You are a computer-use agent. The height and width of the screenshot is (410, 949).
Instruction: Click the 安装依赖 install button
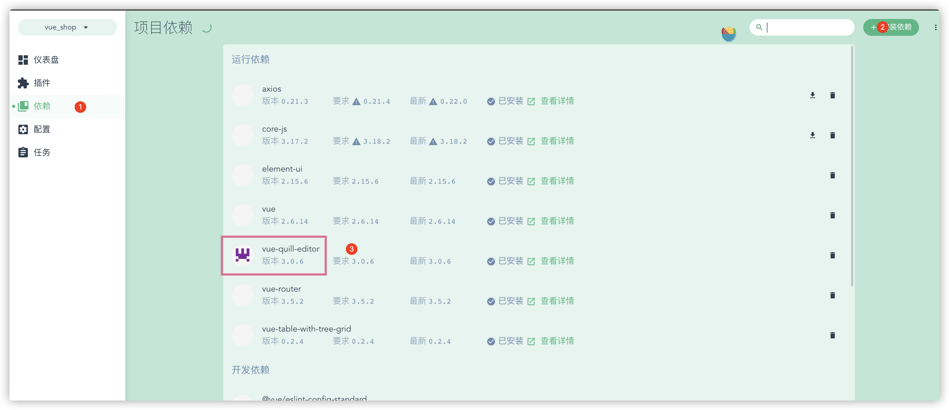(891, 27)
